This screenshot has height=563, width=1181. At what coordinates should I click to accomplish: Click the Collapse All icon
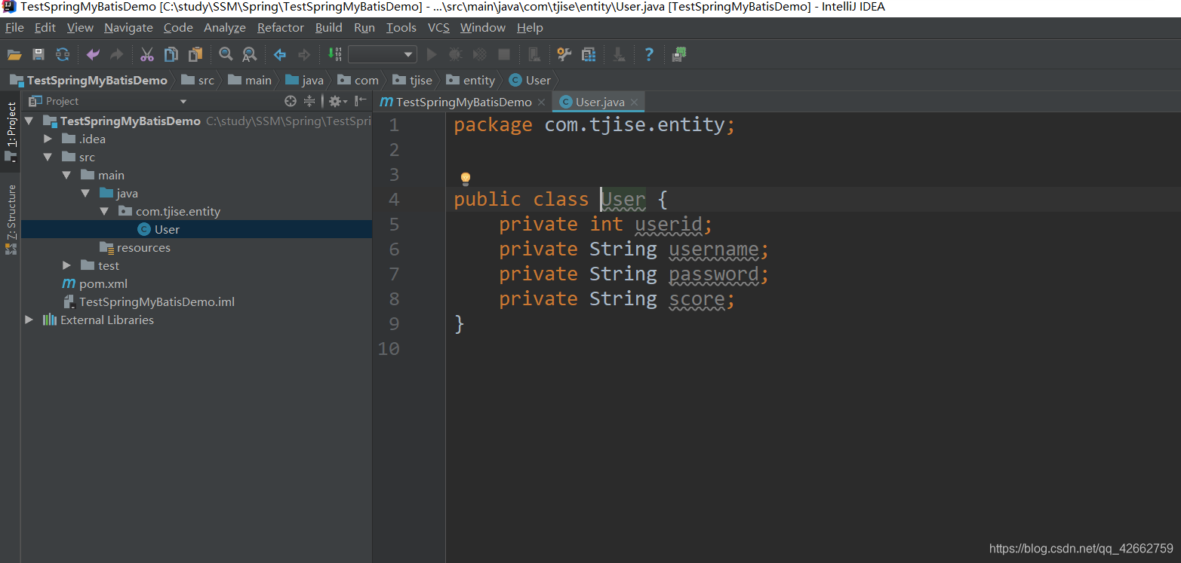[309, 101]
